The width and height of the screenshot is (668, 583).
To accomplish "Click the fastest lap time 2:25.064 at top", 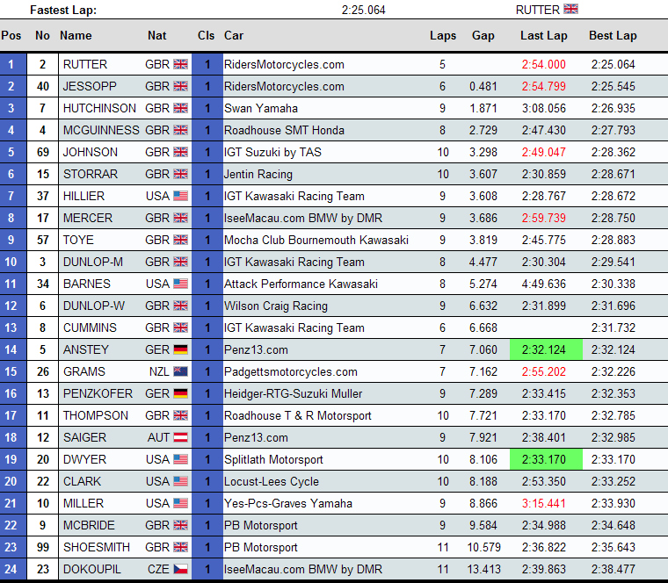I will pyautogui.click(x=363, y=10).
